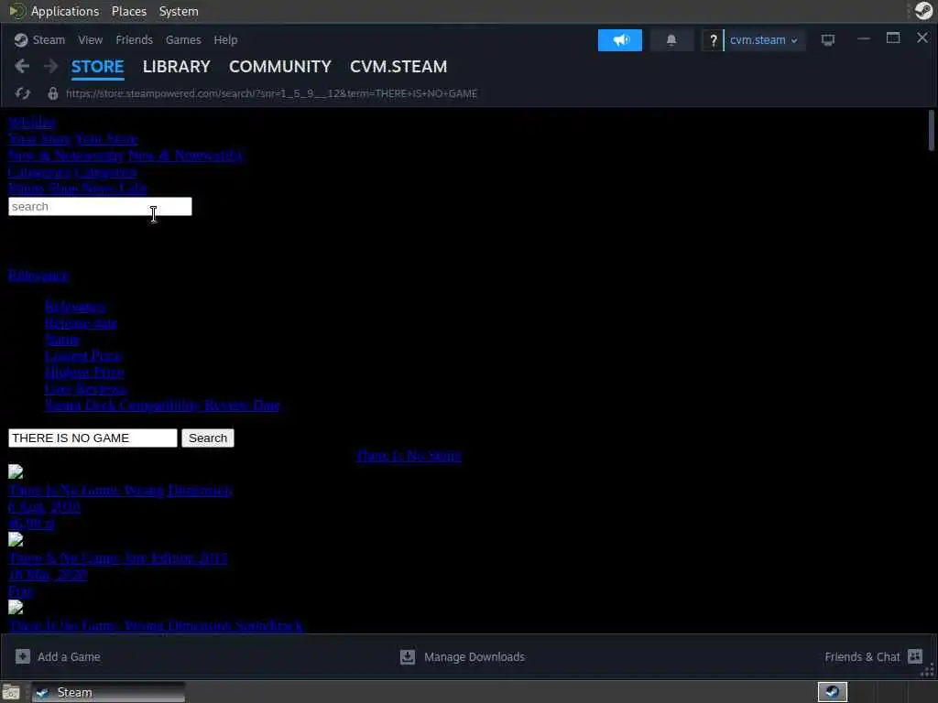Click the Search button
The width and height of the screenshot is (938, 703).
click(208, 438)
